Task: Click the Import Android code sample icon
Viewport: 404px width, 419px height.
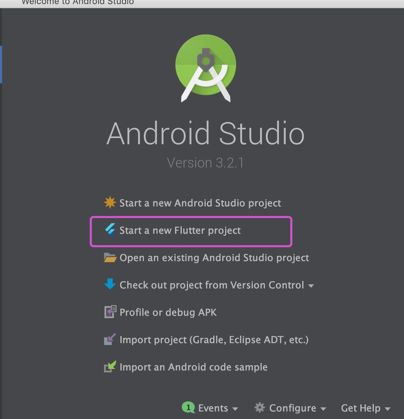Action: click(110, 366)
